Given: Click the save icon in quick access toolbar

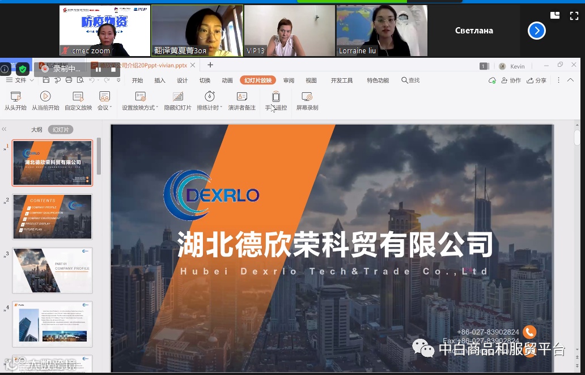Looking at the screenshot, I should (46, 80).
